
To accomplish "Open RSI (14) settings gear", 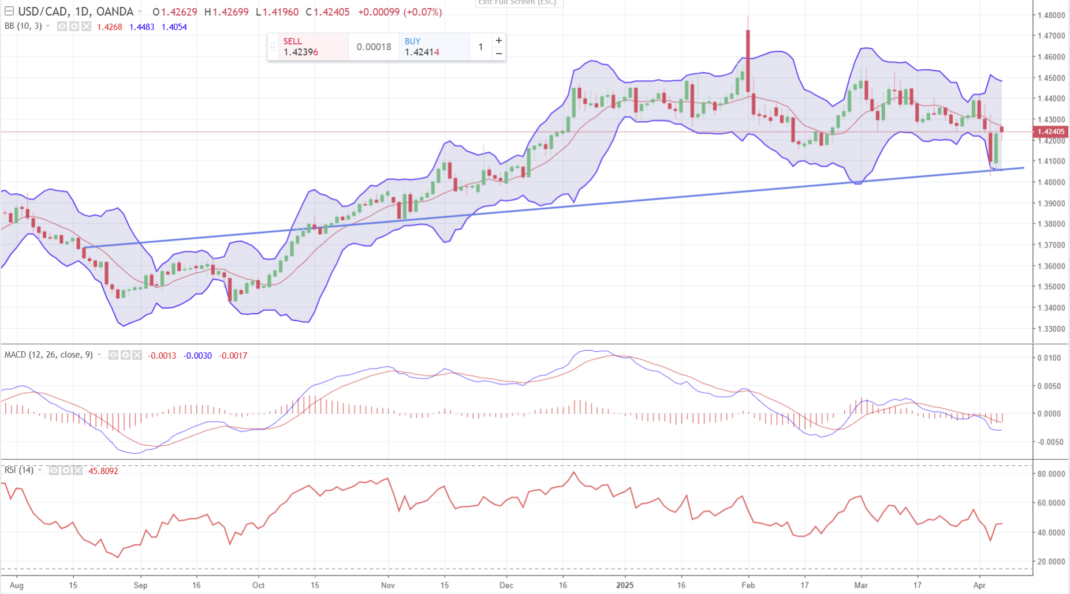I will click(66, 471).
